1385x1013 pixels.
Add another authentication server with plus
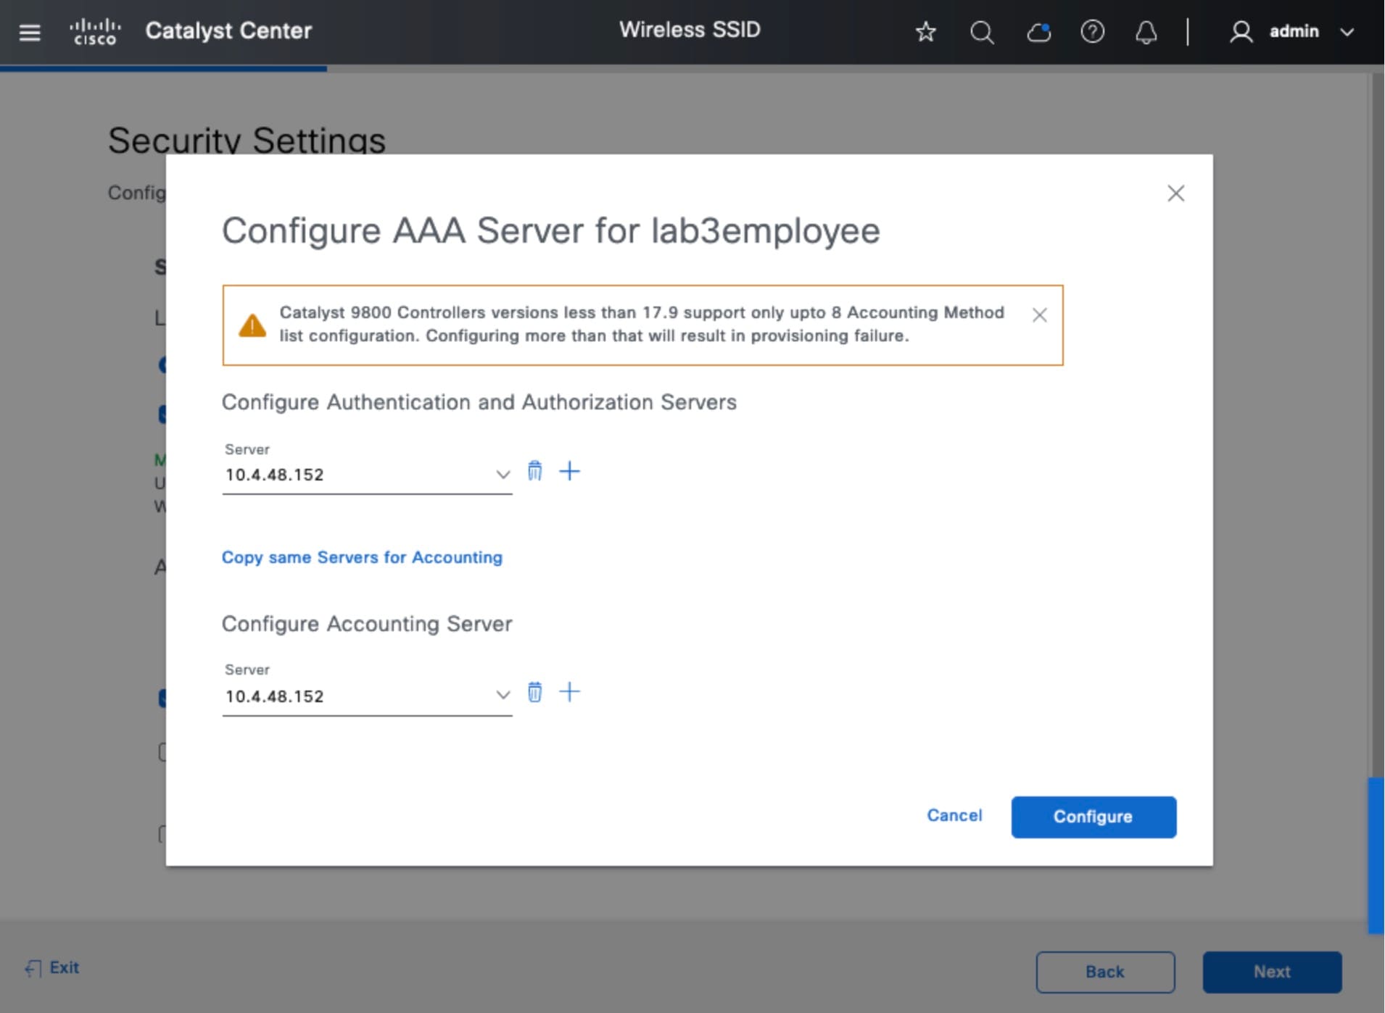(570, 471)
